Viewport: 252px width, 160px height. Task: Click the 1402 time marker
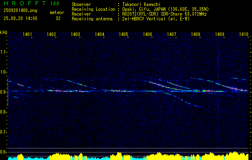tap(51, 34)
